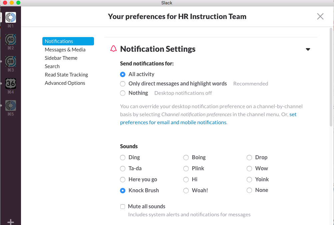Click the preferences dialog vertical scrollbar
This screenshot has width=334, height=225.
coord(331,77)
